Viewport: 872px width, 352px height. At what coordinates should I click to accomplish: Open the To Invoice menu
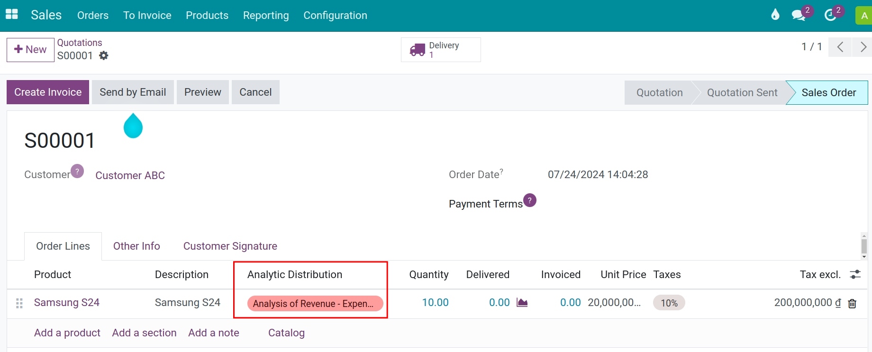point(147,15)
